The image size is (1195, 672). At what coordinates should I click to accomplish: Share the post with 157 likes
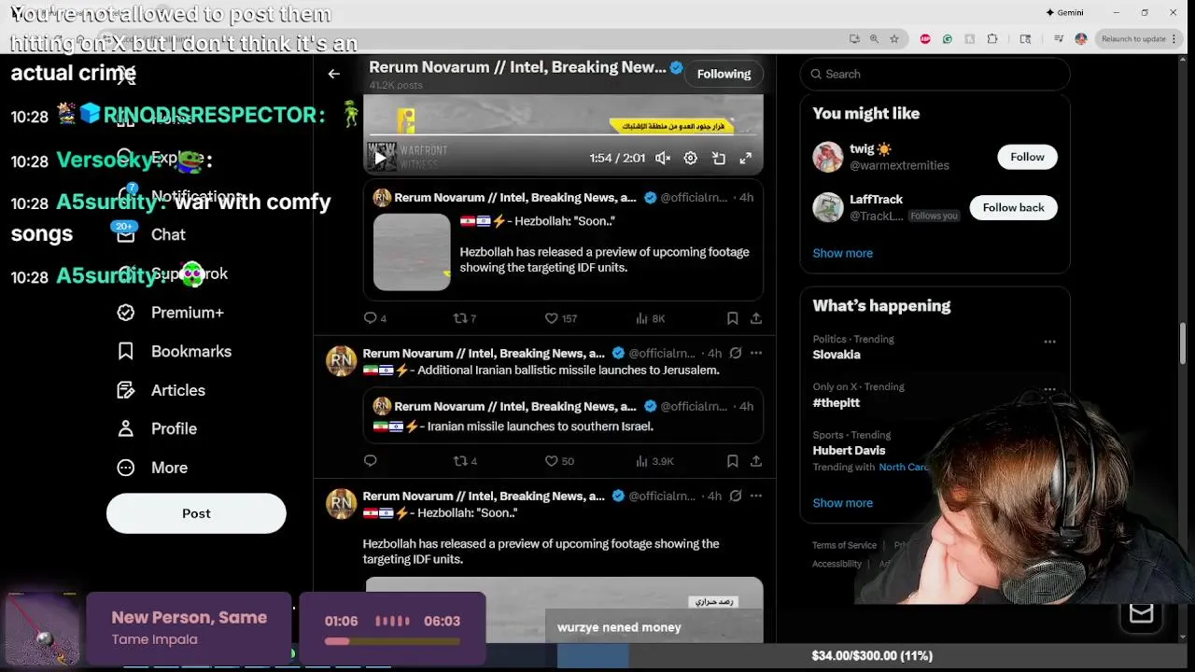click(756, 318)
